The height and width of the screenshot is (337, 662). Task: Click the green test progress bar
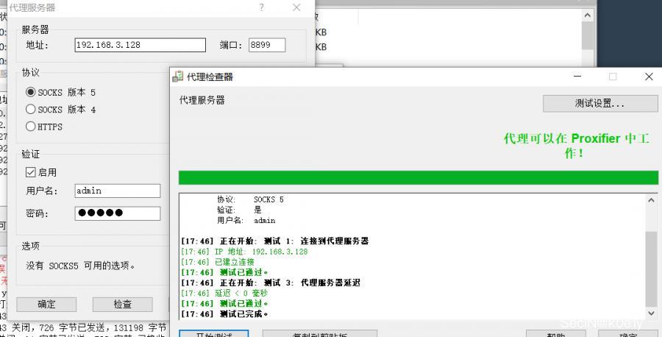(x=418, y=177)
